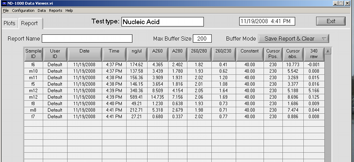Click the Cursor abs. column header
Image resolution: width=354 pixels, height=162 pixels.
click(293, 54)
